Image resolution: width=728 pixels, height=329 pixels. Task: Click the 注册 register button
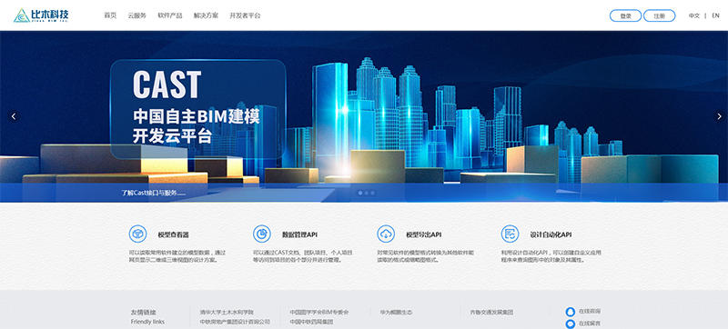pos(659,15)
